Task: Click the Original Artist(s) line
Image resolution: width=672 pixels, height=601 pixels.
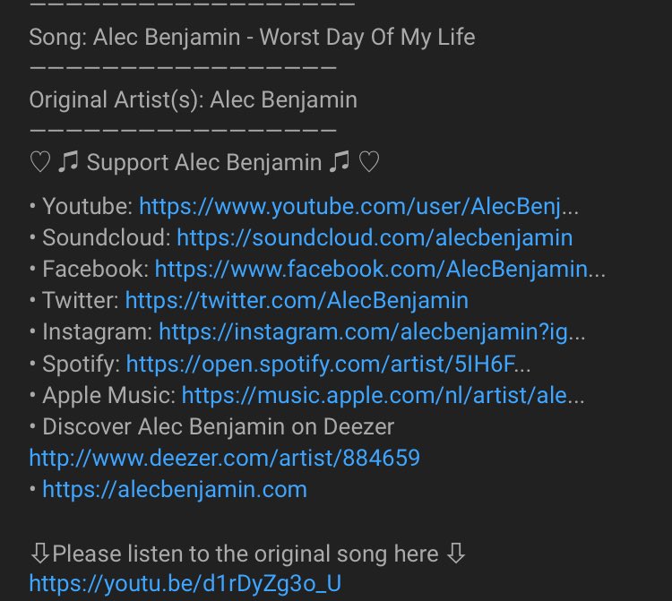Action: [x=194, y=100]
